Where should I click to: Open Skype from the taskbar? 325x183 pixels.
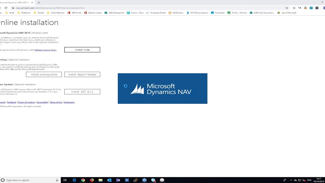click(153, 180)
